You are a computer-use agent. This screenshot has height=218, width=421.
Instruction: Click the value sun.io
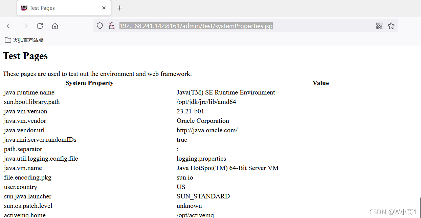[185, 178]
